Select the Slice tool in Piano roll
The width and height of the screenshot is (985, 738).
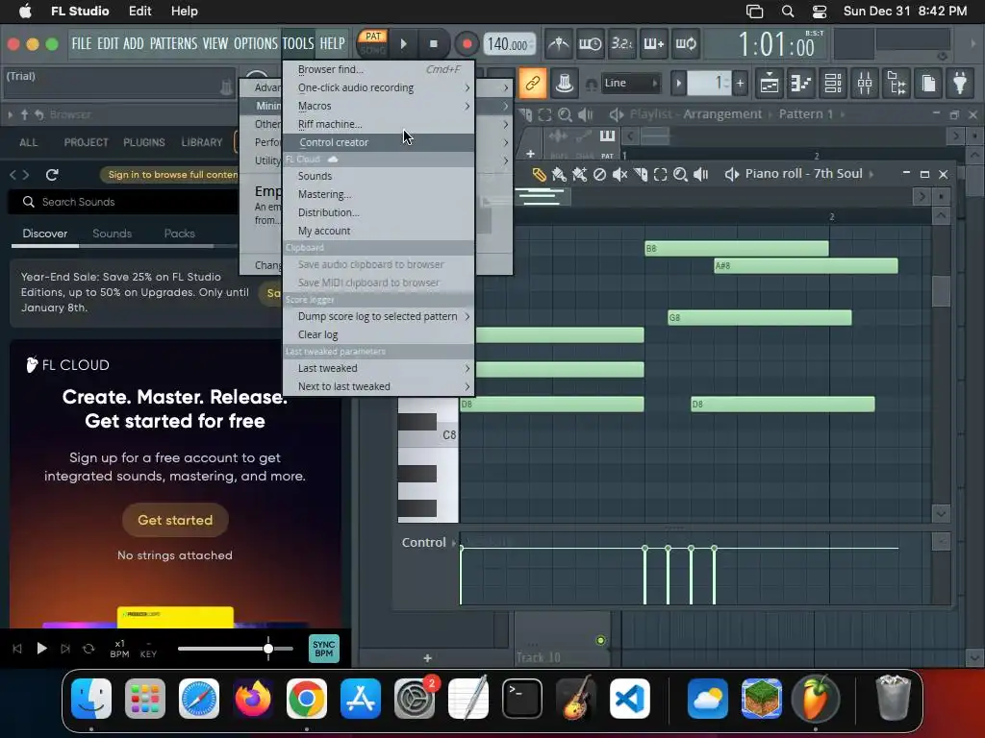click(640, 175)
